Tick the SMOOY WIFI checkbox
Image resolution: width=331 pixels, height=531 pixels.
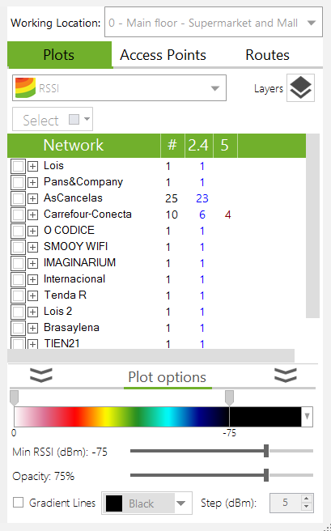click(18, 247)
